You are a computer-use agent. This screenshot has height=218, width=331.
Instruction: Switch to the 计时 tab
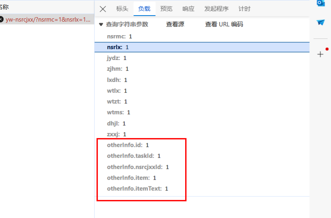click(x=244, y=9)
